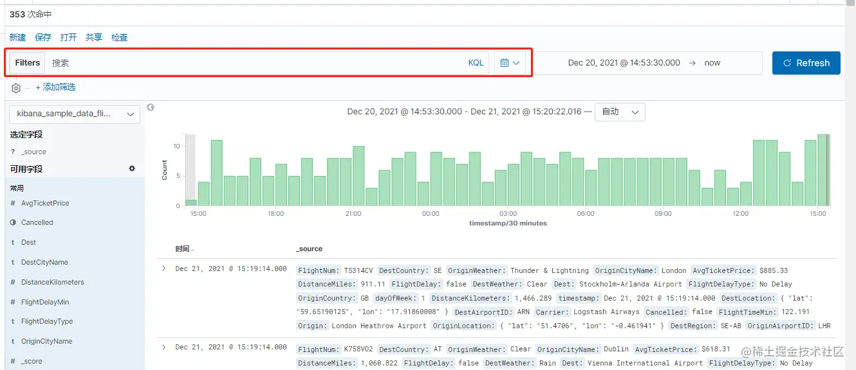The height and width of the screenshot is (370, 856).
Task: Click the 添加筛选 link
Action: (x=55, y=87)
